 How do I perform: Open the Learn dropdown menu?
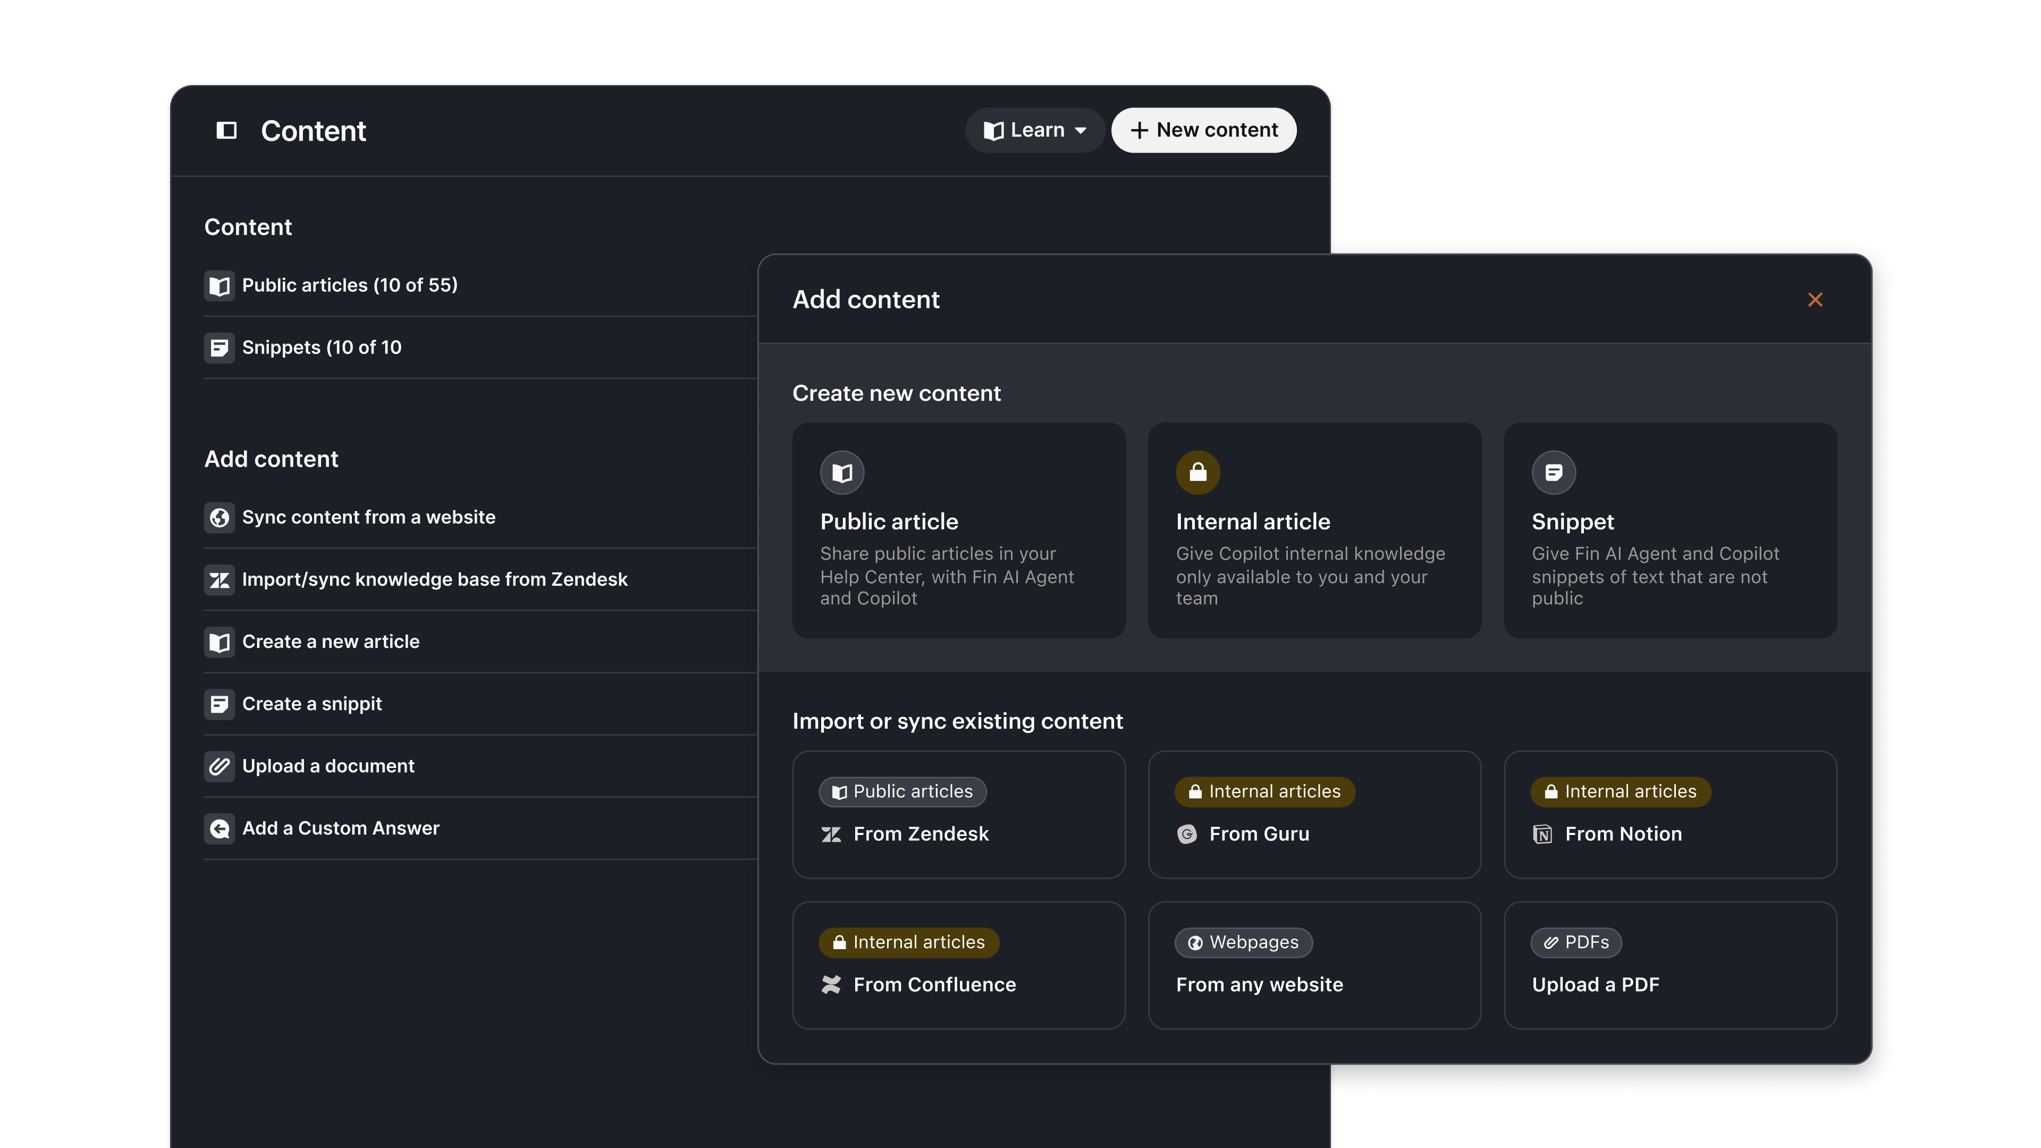[x=1035, y=130]
